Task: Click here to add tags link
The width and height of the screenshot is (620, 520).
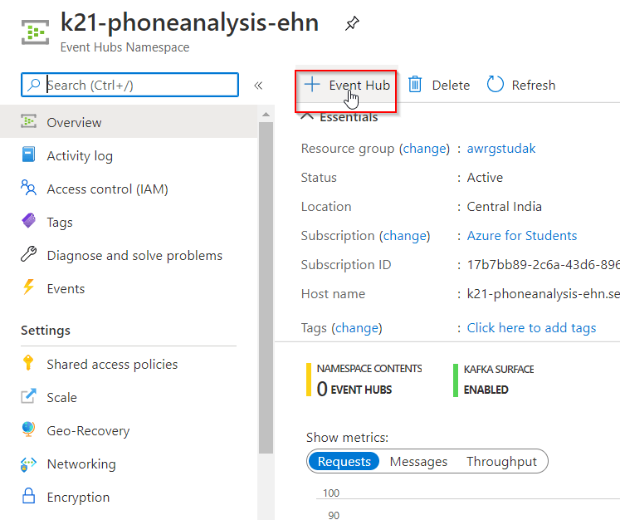Action: 531,327
